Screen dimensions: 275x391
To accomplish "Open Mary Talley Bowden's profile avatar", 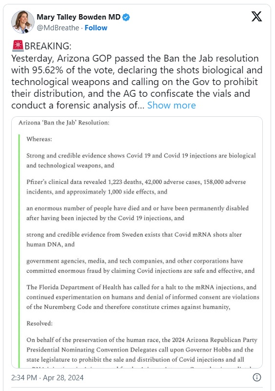I will coord(22,22).
